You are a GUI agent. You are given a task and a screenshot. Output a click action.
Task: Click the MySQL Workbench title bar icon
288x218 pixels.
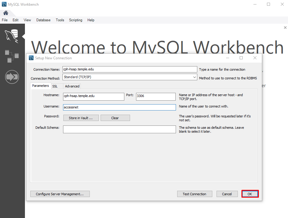tap(4, 4)
